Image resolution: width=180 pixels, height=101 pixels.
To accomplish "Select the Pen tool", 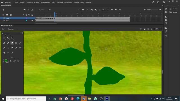I will coord(4,48).
